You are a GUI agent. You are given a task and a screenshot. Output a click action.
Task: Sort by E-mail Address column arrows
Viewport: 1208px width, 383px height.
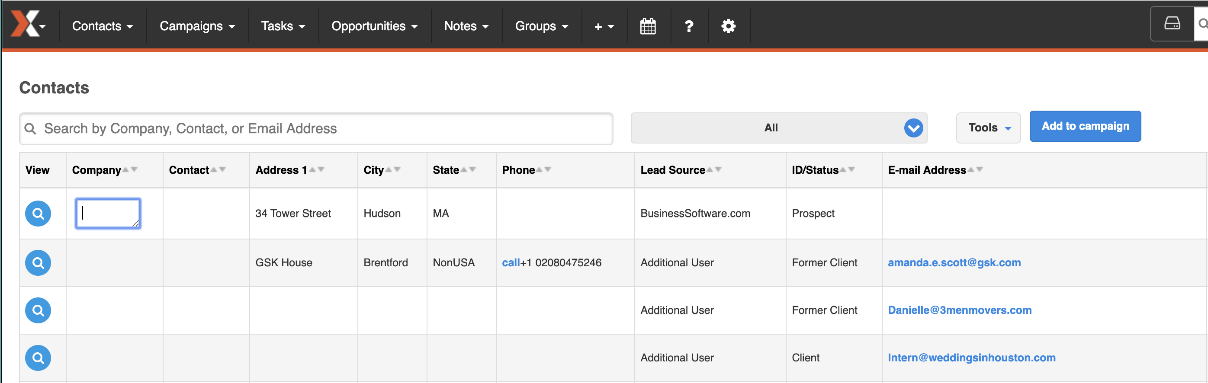975,170
